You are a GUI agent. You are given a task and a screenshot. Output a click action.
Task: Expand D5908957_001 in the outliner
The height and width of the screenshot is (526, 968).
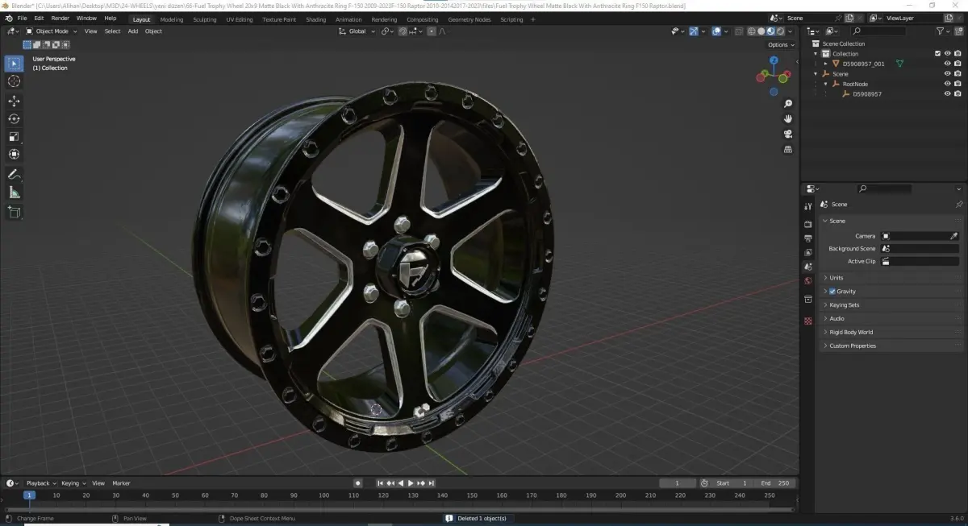[825, 64]
